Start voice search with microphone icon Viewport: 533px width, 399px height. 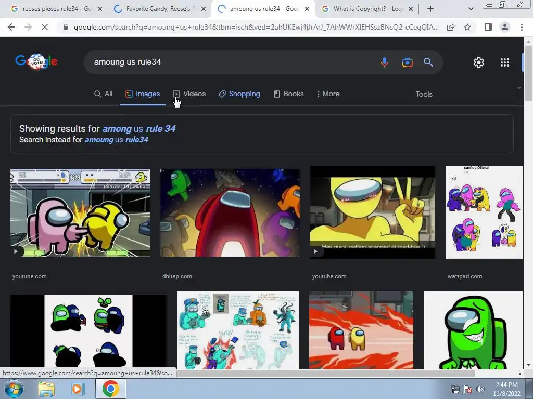point(385,62)
